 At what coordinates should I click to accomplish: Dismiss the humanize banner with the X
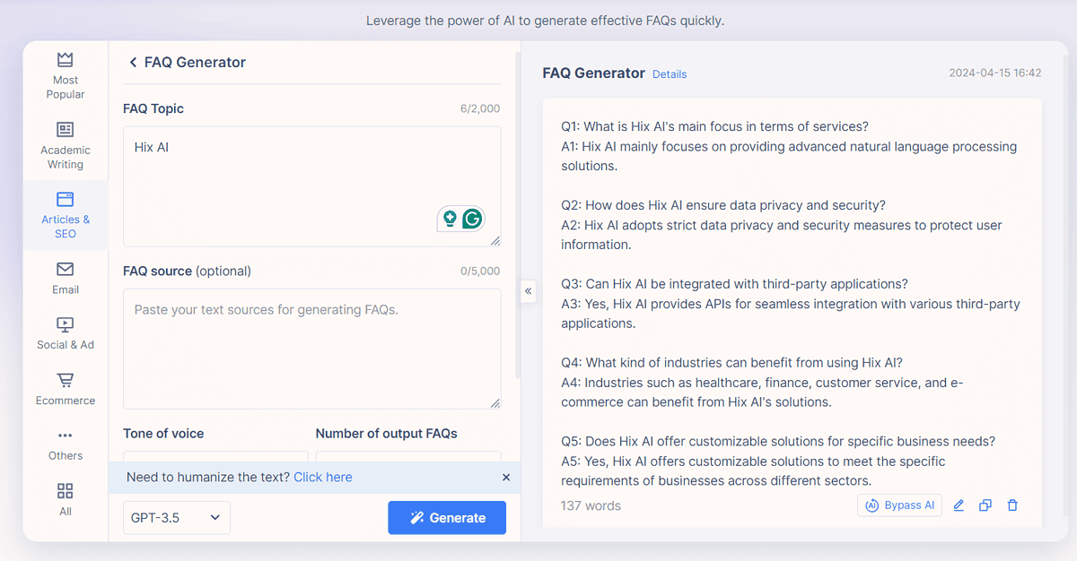click(x=505, y=478)
